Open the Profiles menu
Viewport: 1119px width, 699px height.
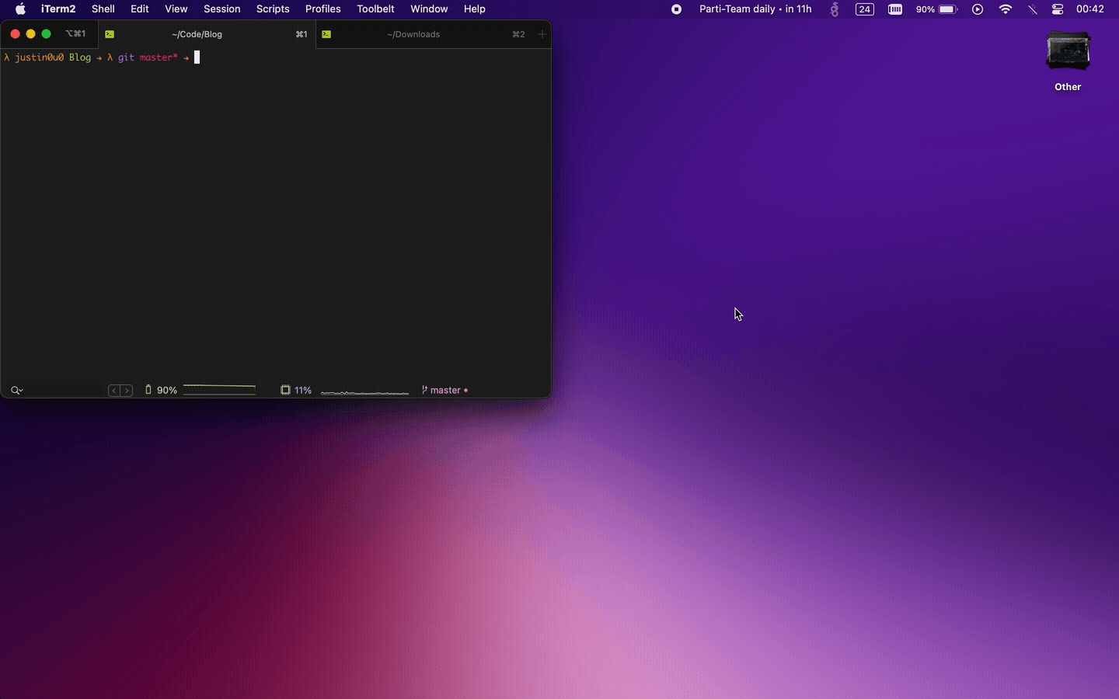(323, 9)
